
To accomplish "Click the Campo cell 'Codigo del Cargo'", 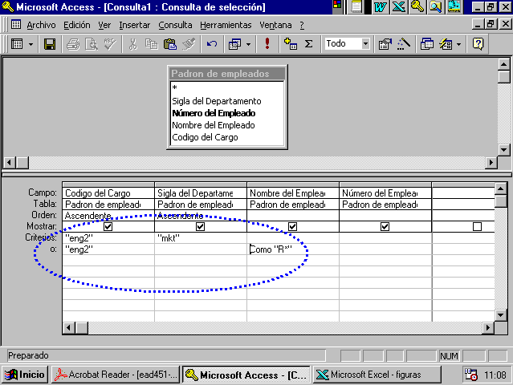I will click(108, 192).
